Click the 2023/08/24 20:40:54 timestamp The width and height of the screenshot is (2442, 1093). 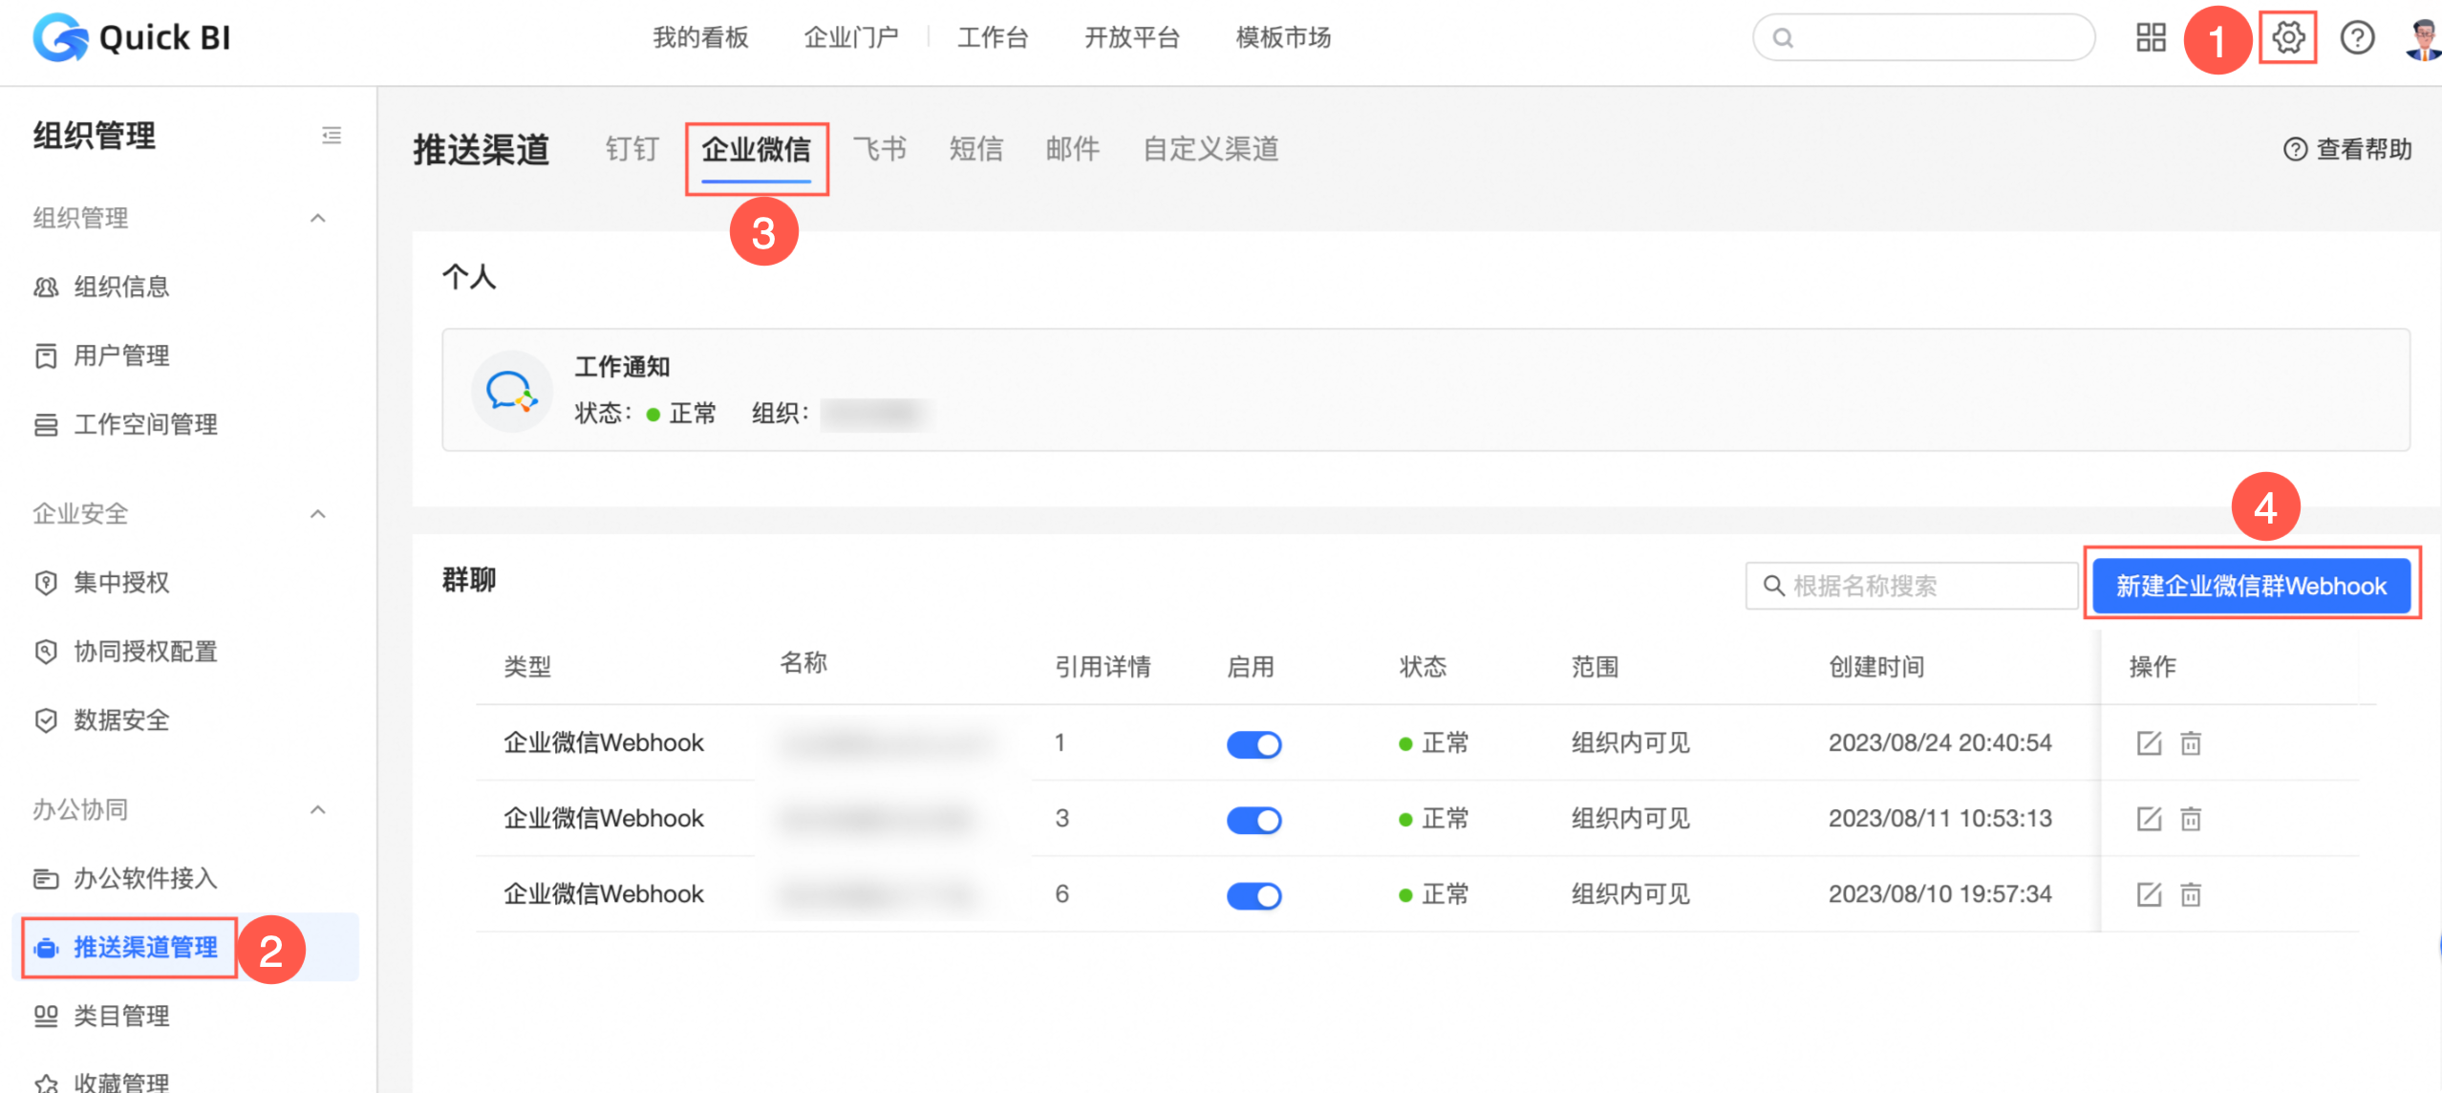pyautogui.click(x=1939, y=742)
